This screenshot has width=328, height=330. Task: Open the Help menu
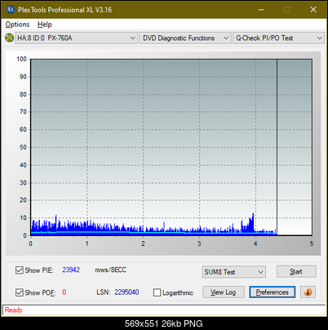pyautogui.click(x=45, y=25)
